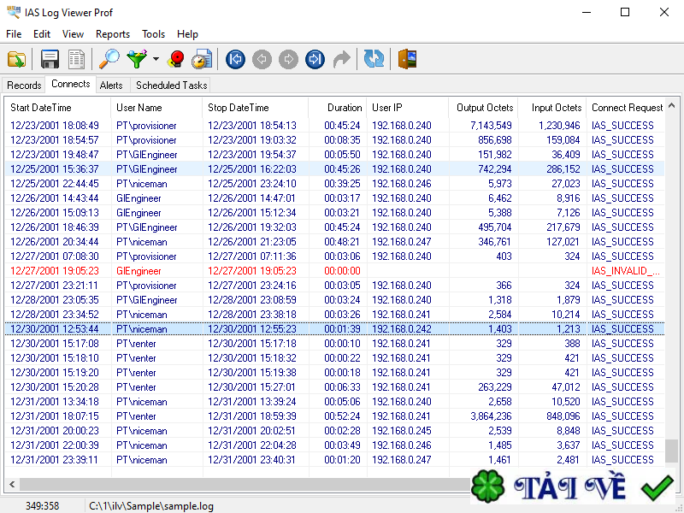Image resolution: width=684 pixels, height=513 pixels.
Task: Open the Tools menu
Action: pos(154,34)
